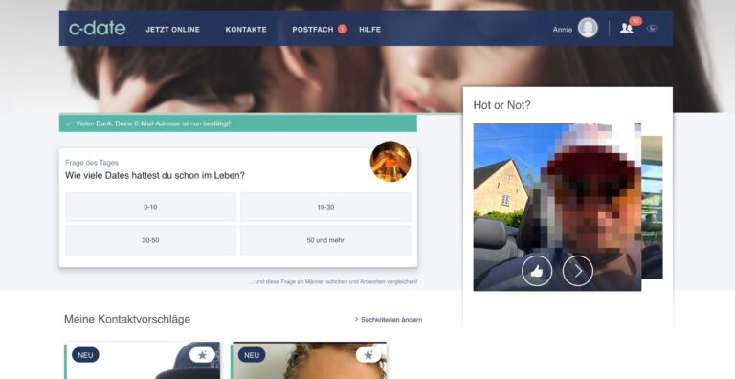Viewport: 735px width, 379px height.
Task: Open the contacts notification icon with badge
Action: point(627,28)
